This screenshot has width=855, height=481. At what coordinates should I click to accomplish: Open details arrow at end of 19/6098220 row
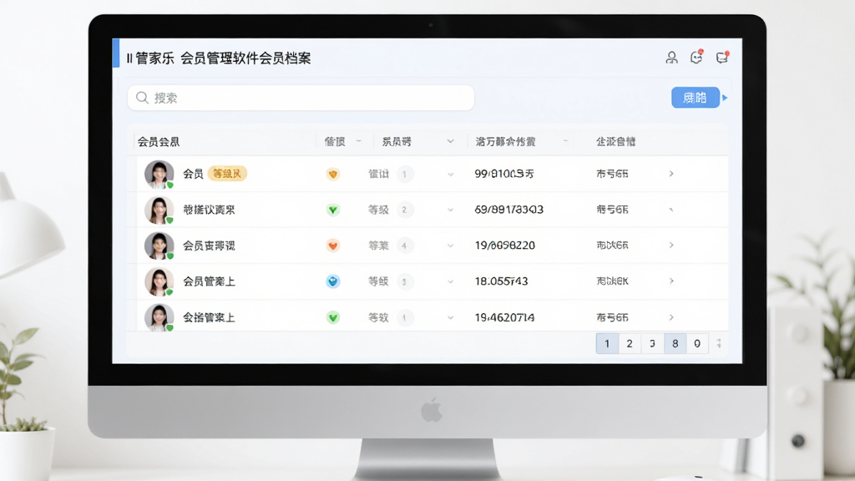pyautogui.click(x=671, y=246)
